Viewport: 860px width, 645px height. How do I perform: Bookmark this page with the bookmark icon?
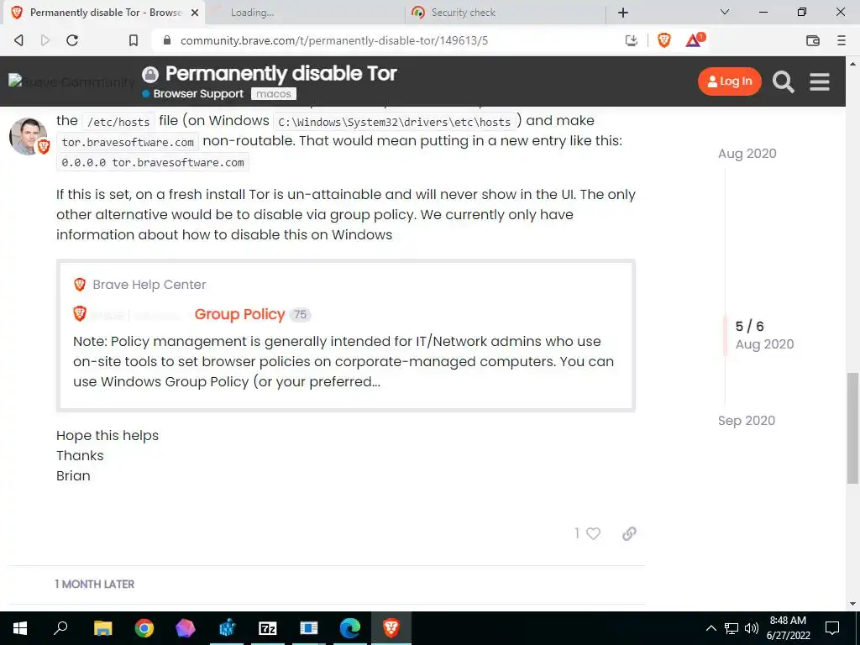pyautogui.click(x=134, y=40)
